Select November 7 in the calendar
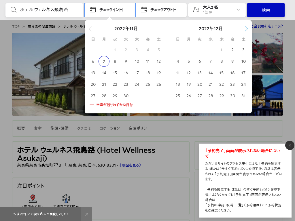This screenshot has height=221, width=295. [104, 61]
